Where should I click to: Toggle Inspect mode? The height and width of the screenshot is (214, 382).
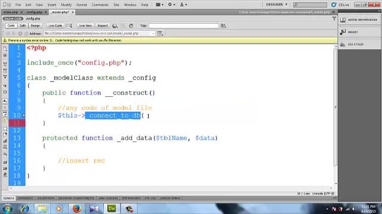pos(103,26)
